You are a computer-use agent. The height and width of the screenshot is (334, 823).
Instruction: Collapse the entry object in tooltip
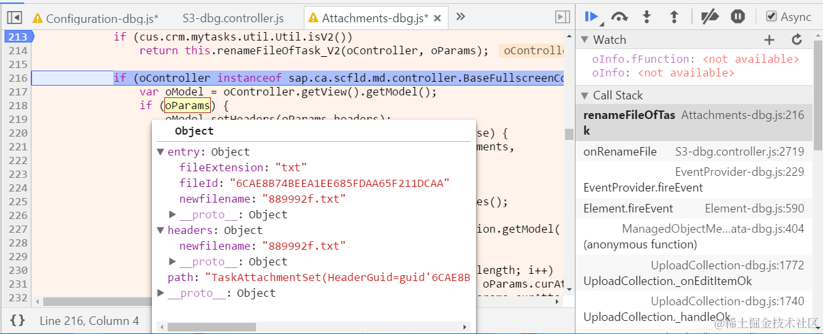click(160, 152)
